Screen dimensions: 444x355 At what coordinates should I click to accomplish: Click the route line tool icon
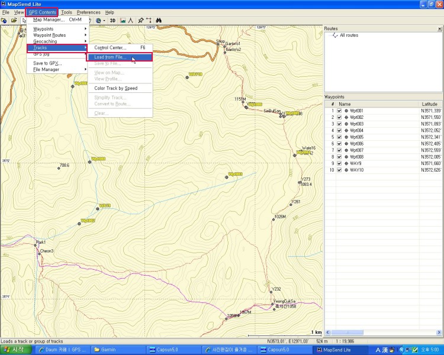pyautogui.click(x=131, y=20)
